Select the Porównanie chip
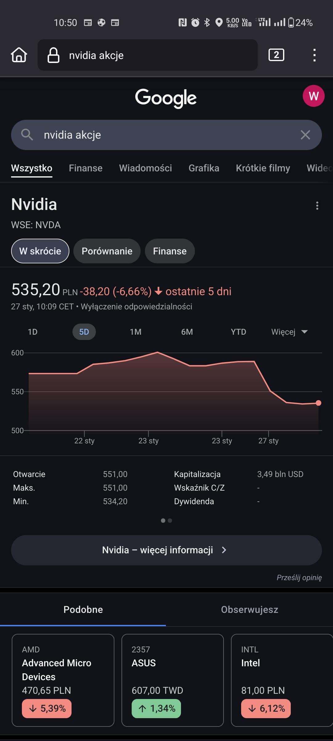Viewport: 333px width, 741px height. pyautogui.click(x=107, y=251)
